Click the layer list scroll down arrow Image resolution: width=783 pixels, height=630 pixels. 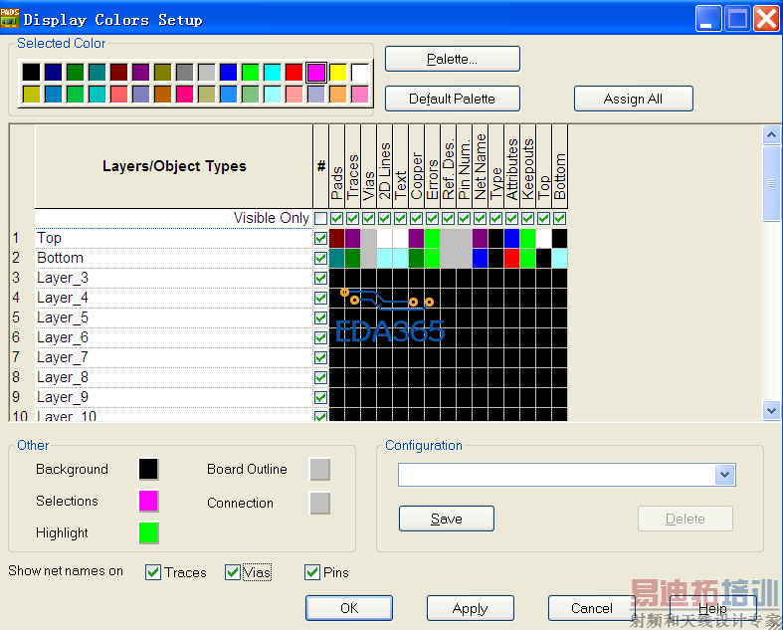pos(771,411)
